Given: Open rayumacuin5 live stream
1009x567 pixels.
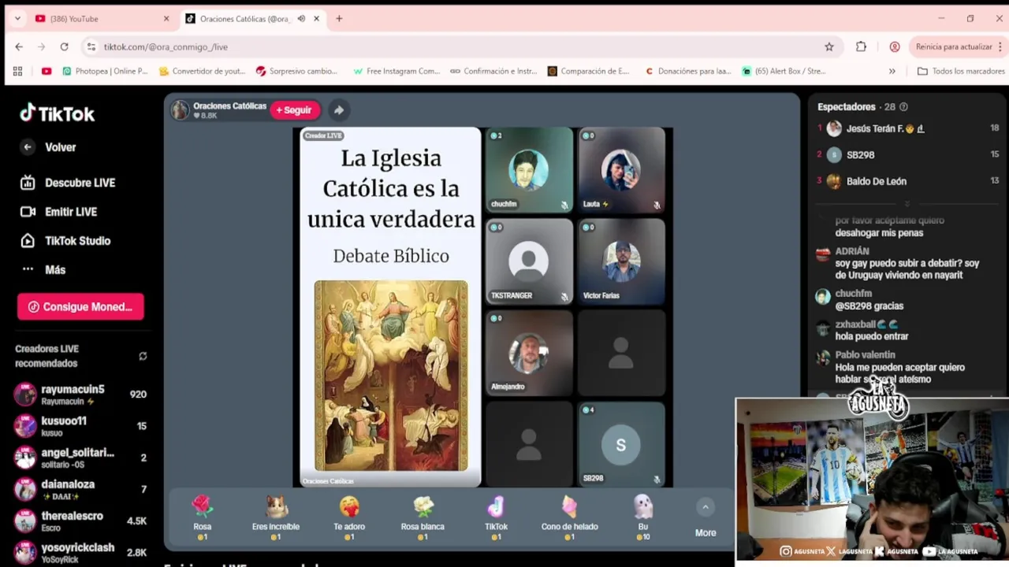Looking at the screenshot, I should (80, 395).
